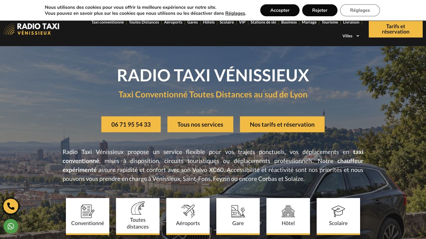Click the Toutes distances road icon

[138, 208]
